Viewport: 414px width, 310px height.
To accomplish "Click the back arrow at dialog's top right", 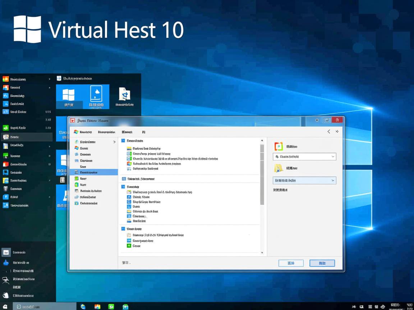I will point(328,132).
